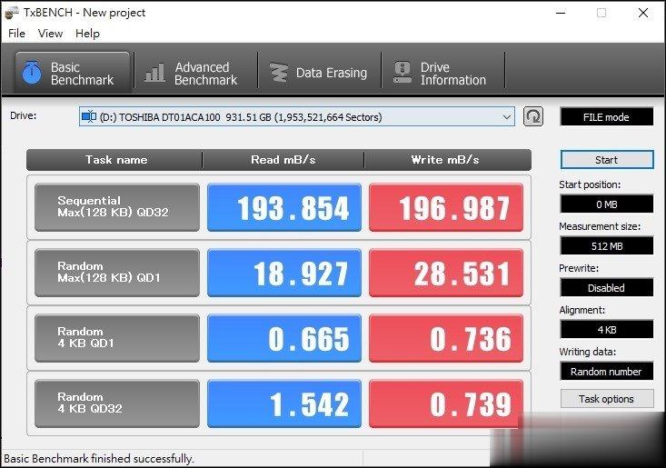
Task: Click the Write mB/s column header
Action: point(448,160)
